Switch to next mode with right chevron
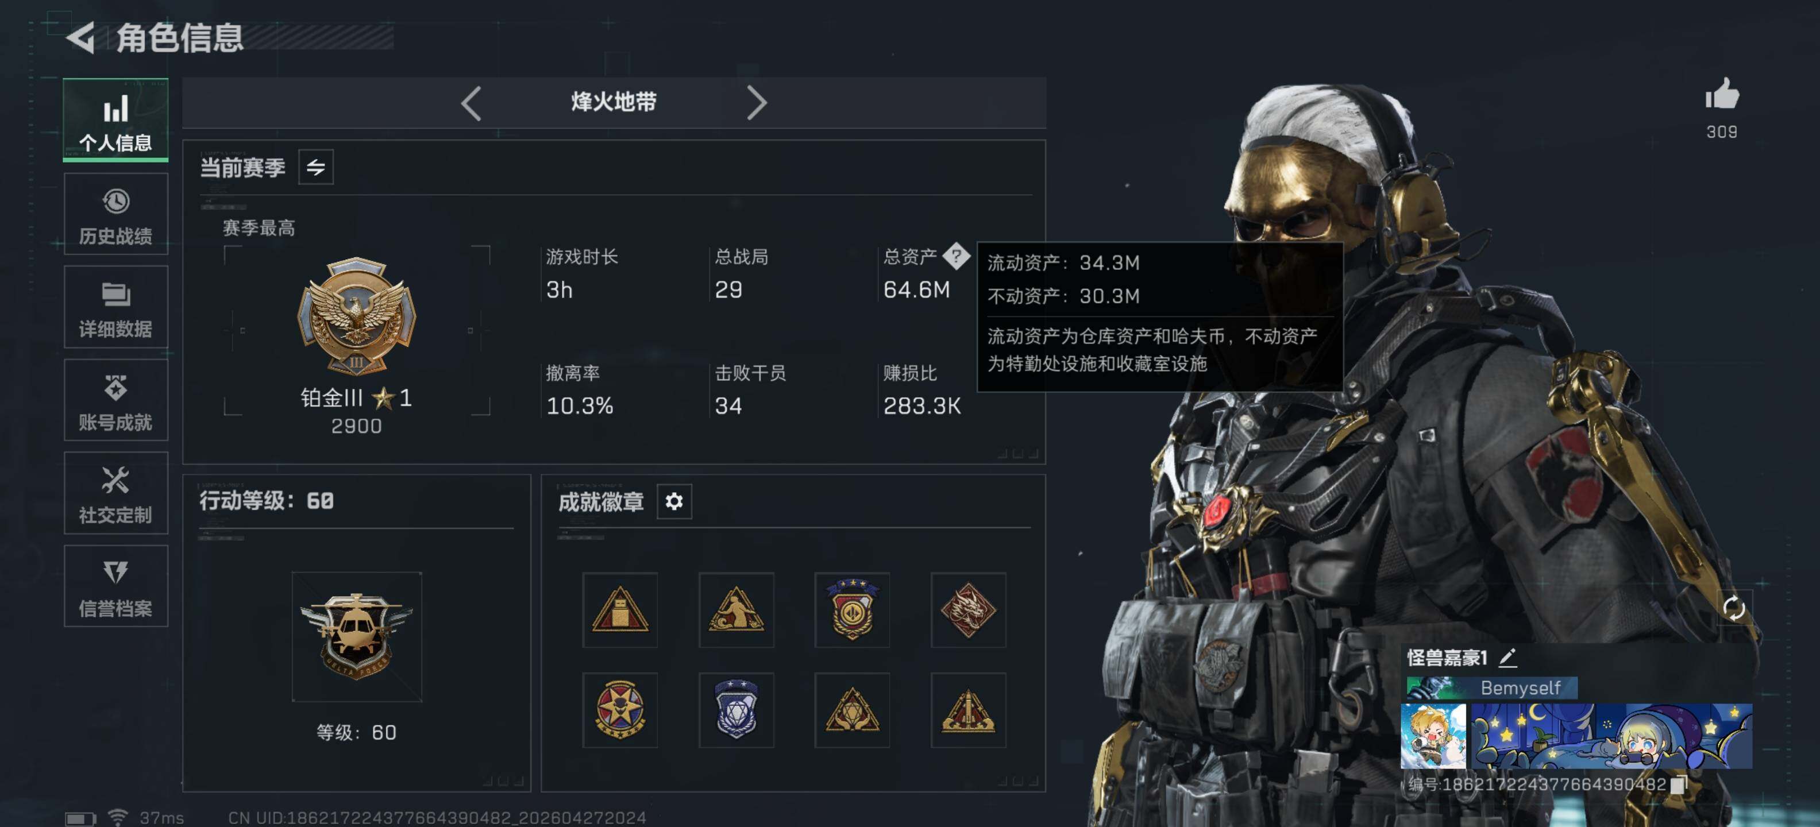The width and height of the screenshot is (1820, 827). [x=757, y=103]
